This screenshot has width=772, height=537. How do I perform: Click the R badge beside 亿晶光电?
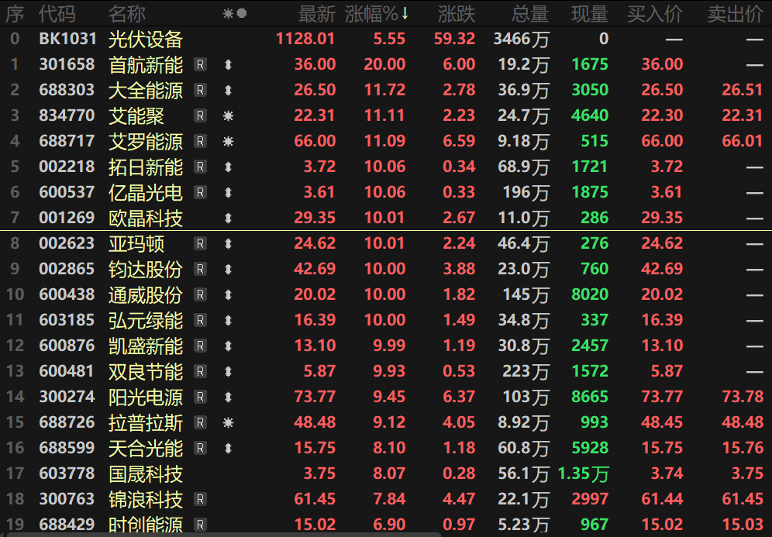pyautogui.click(x=200, y=192)
